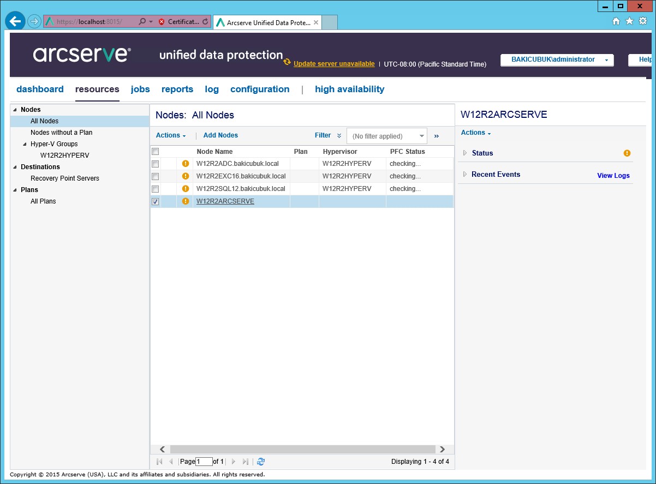Image resolution: width=656 pixels, height=484 pixels.
Task: Go to first page pager icon
Action: (159, 462)
